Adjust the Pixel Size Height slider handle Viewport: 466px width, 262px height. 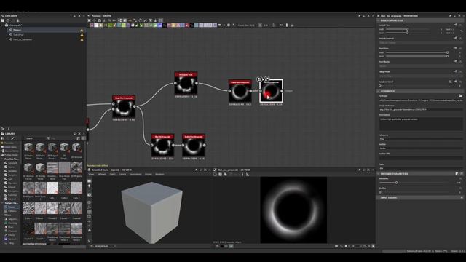pos(447,56)
